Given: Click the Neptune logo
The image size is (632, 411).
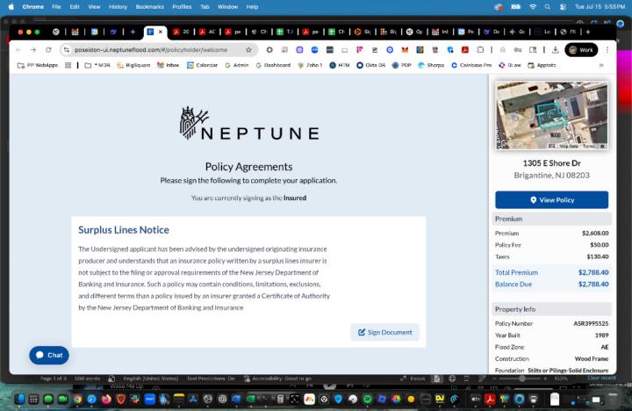Looking at the screenshot, I should pos(249,123).
